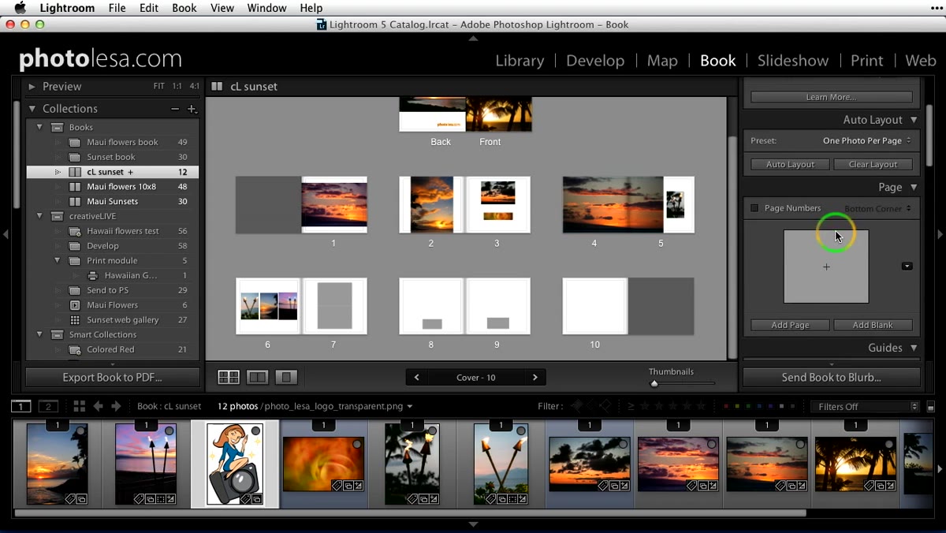
Task: Set preview zoom to FIT
Action: pos(159,87)
